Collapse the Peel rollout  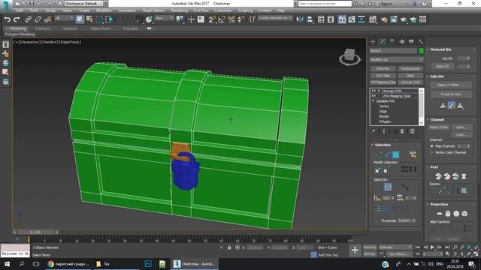coord(434,167)
